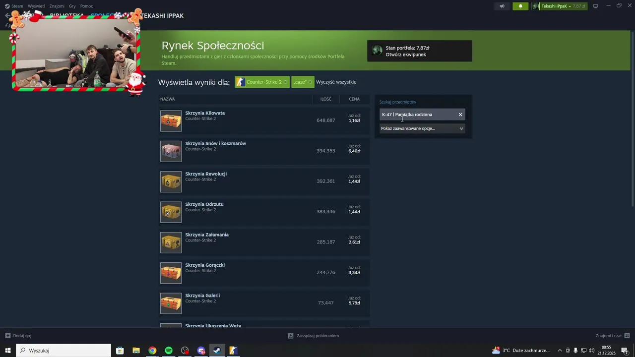Open Znajomi i czat friends panel
This screenshot has height=357, width=635.
pyautogui.click(x=613, y=336)
